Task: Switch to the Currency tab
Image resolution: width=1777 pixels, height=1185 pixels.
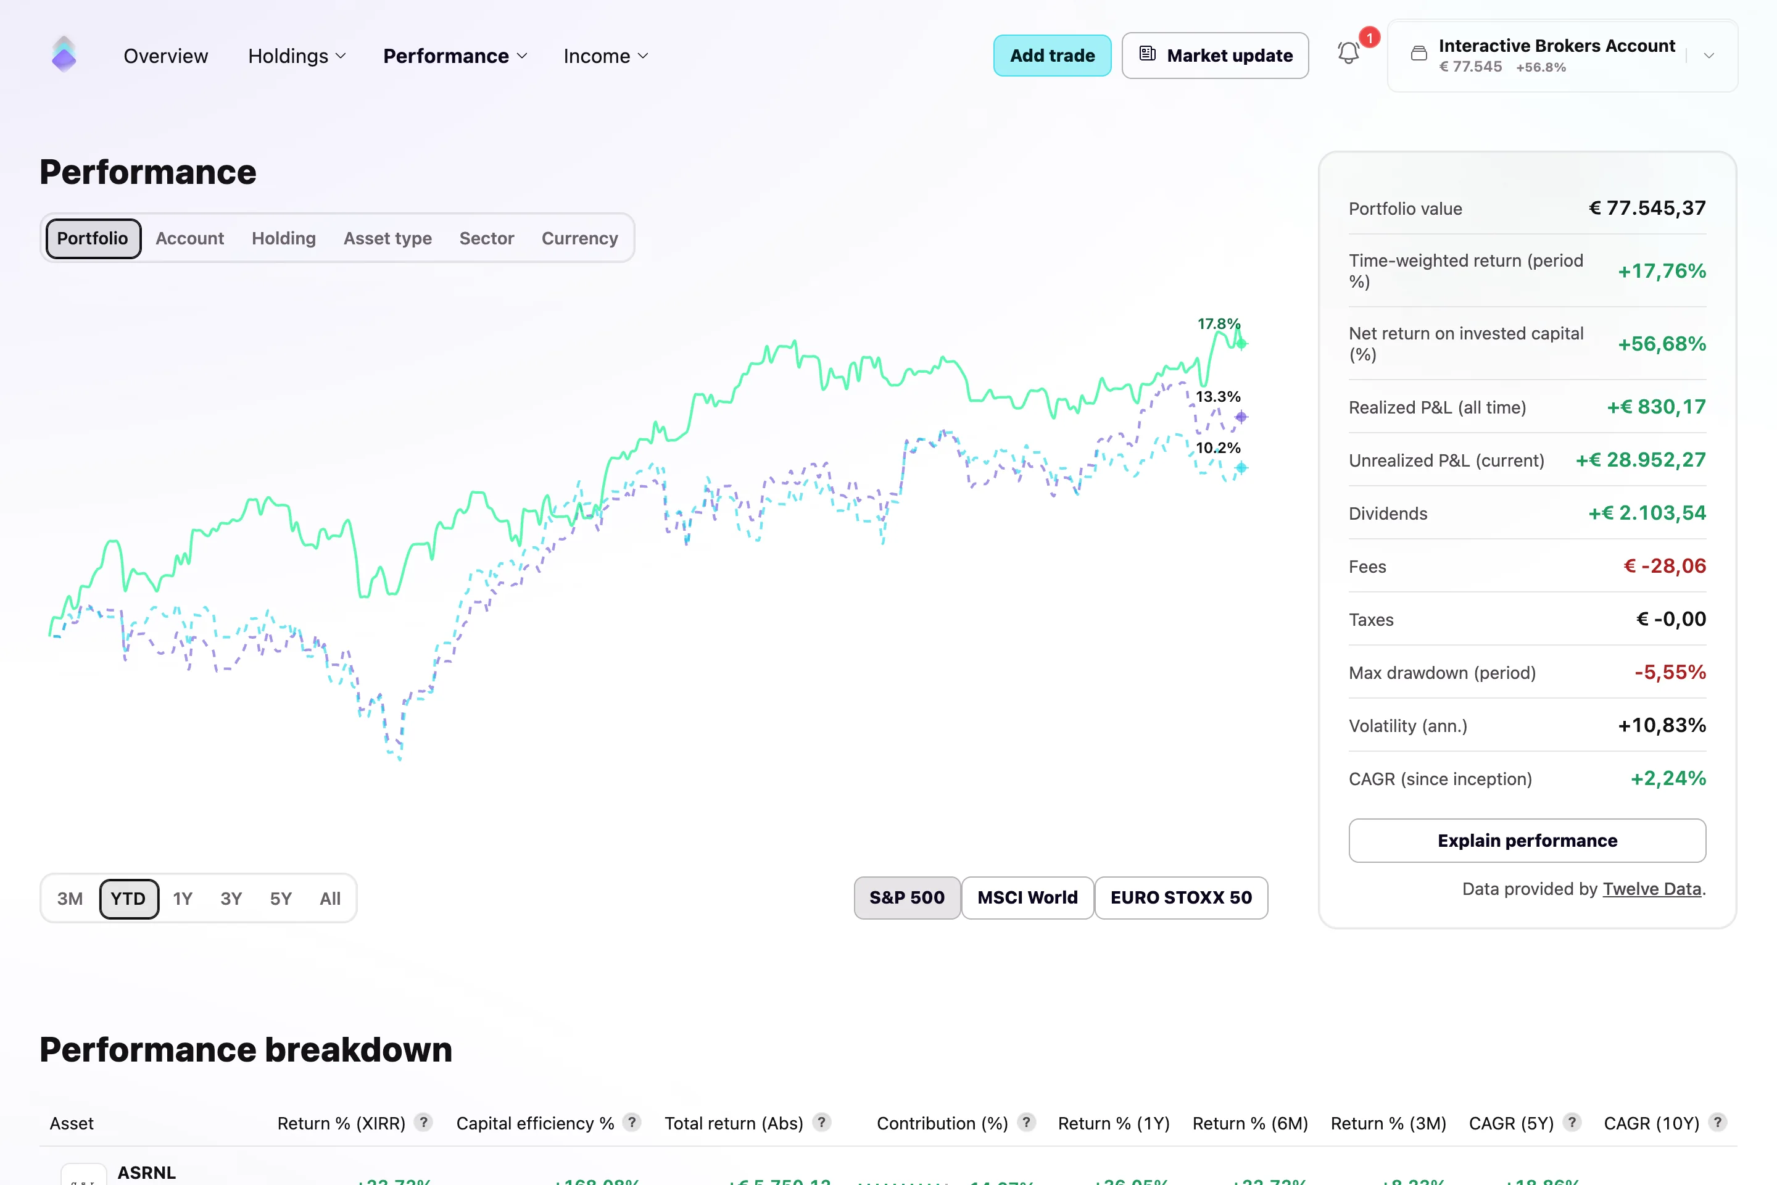Action: pyautogui.click(x=579, y=238)
